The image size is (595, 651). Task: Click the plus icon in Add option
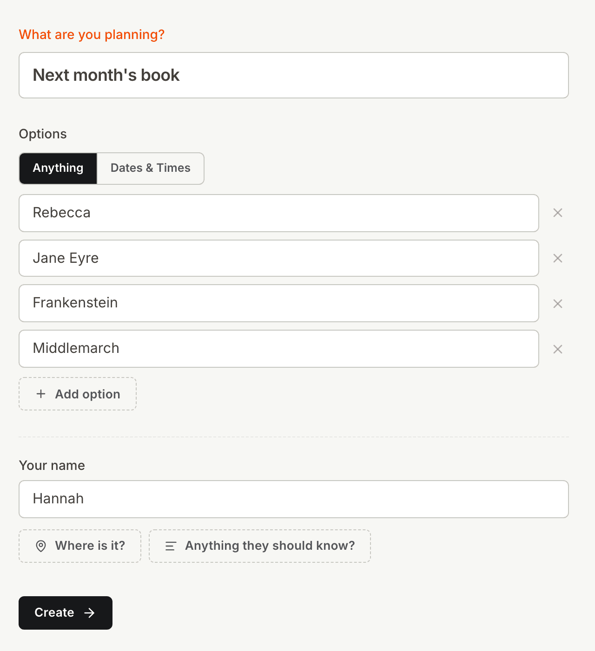pos(41,394)
